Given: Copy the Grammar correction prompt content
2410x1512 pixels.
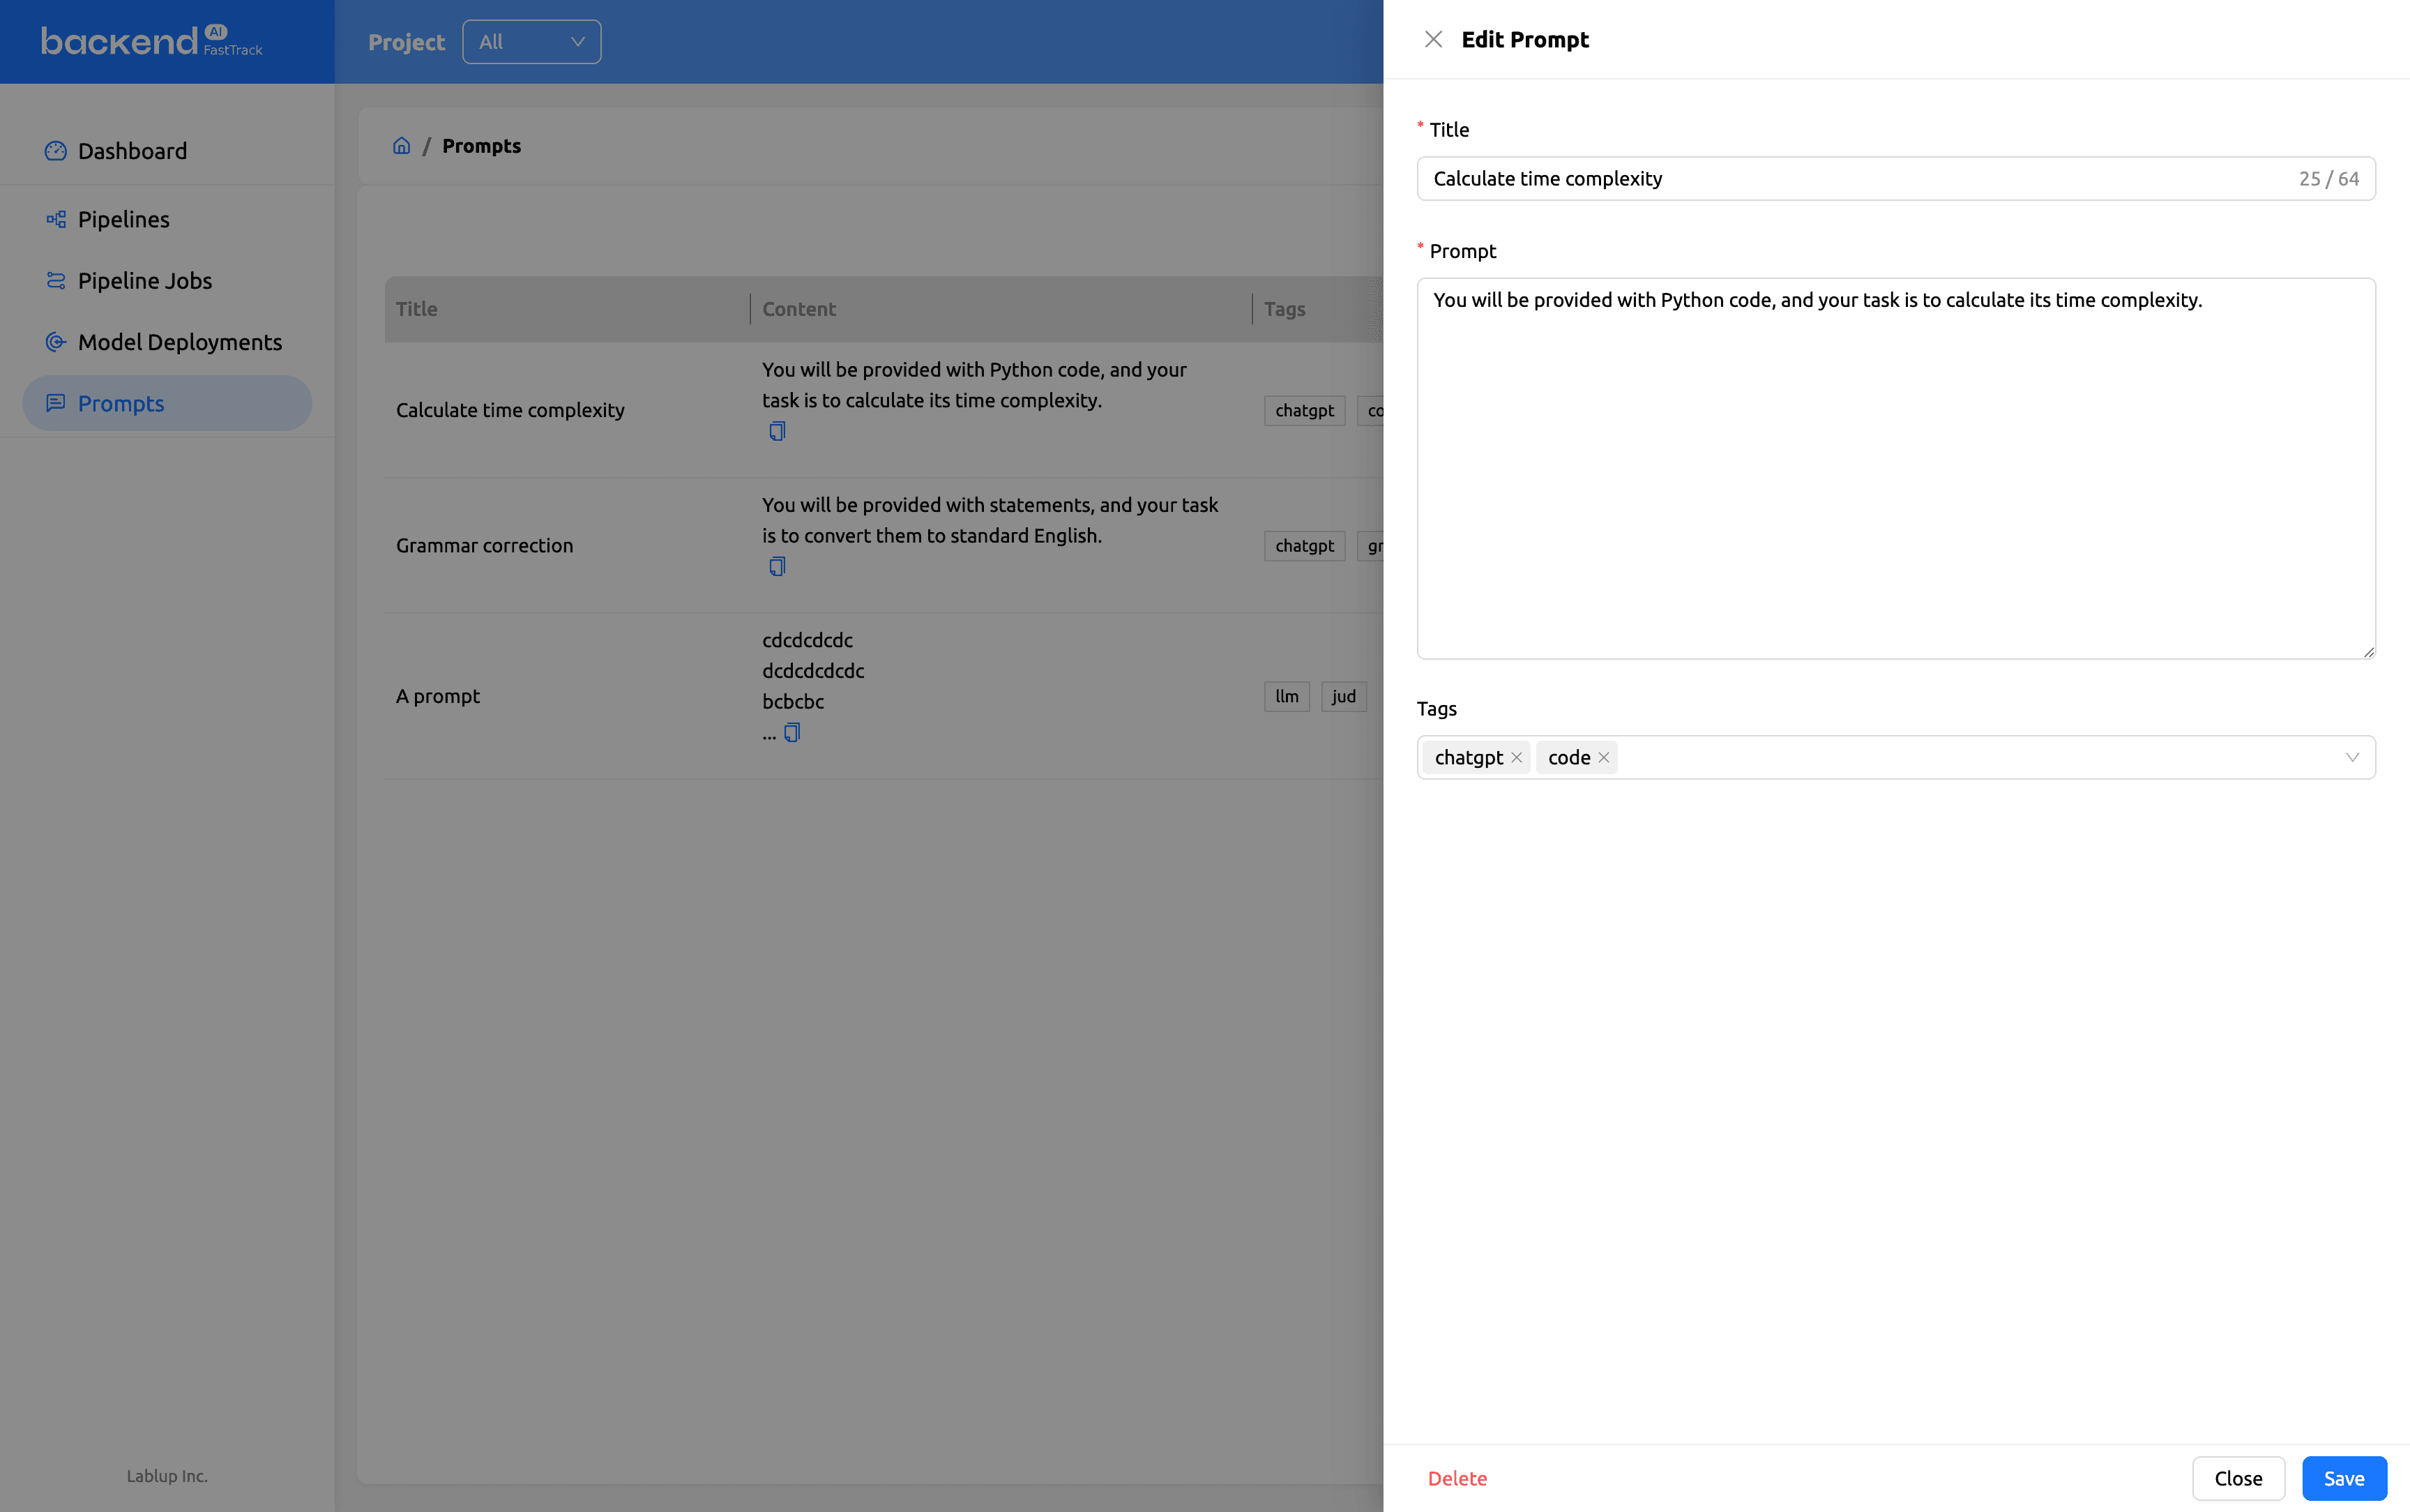Looking at the screenshot, I should point(777,566).
